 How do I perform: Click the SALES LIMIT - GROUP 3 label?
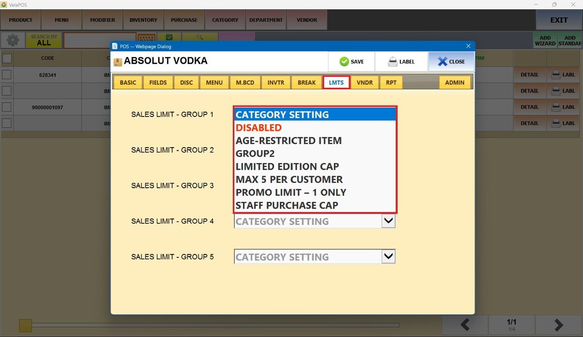tap(172, 185)
